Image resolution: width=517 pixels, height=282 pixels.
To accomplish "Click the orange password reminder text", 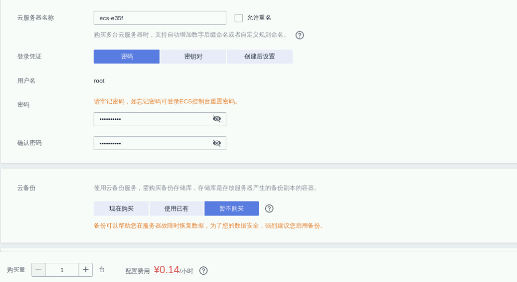I will click(166, 101).
